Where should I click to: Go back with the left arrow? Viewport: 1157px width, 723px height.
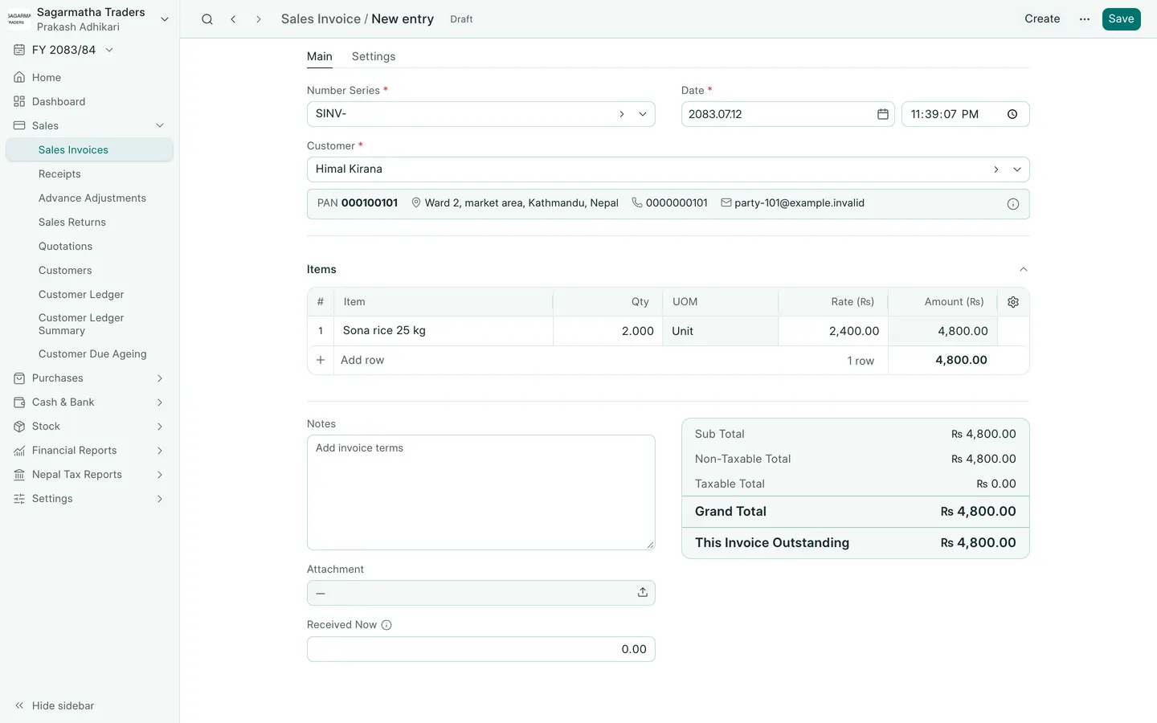click(x=233, y=19)
